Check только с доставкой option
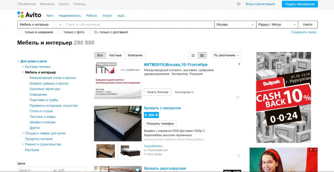The height and width of the screenshot is (172, 334). [x=91, y=32]
